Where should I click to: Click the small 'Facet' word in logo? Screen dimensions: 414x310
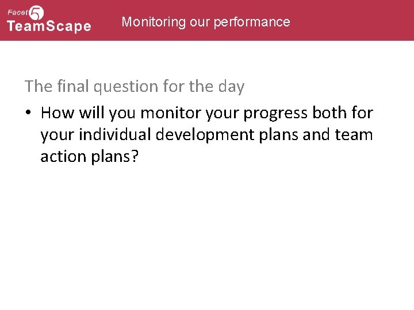click(17, 11)
